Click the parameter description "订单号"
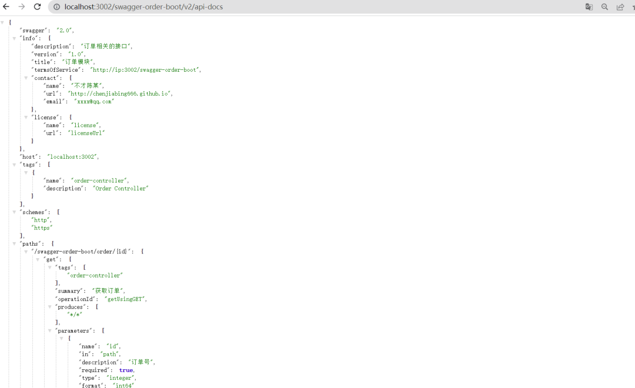Image resolution: width=635 pixels, height=388 pixels. click(141, 362)
